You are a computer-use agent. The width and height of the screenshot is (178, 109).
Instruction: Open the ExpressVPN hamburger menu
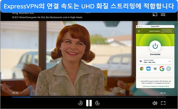(139, 31)
